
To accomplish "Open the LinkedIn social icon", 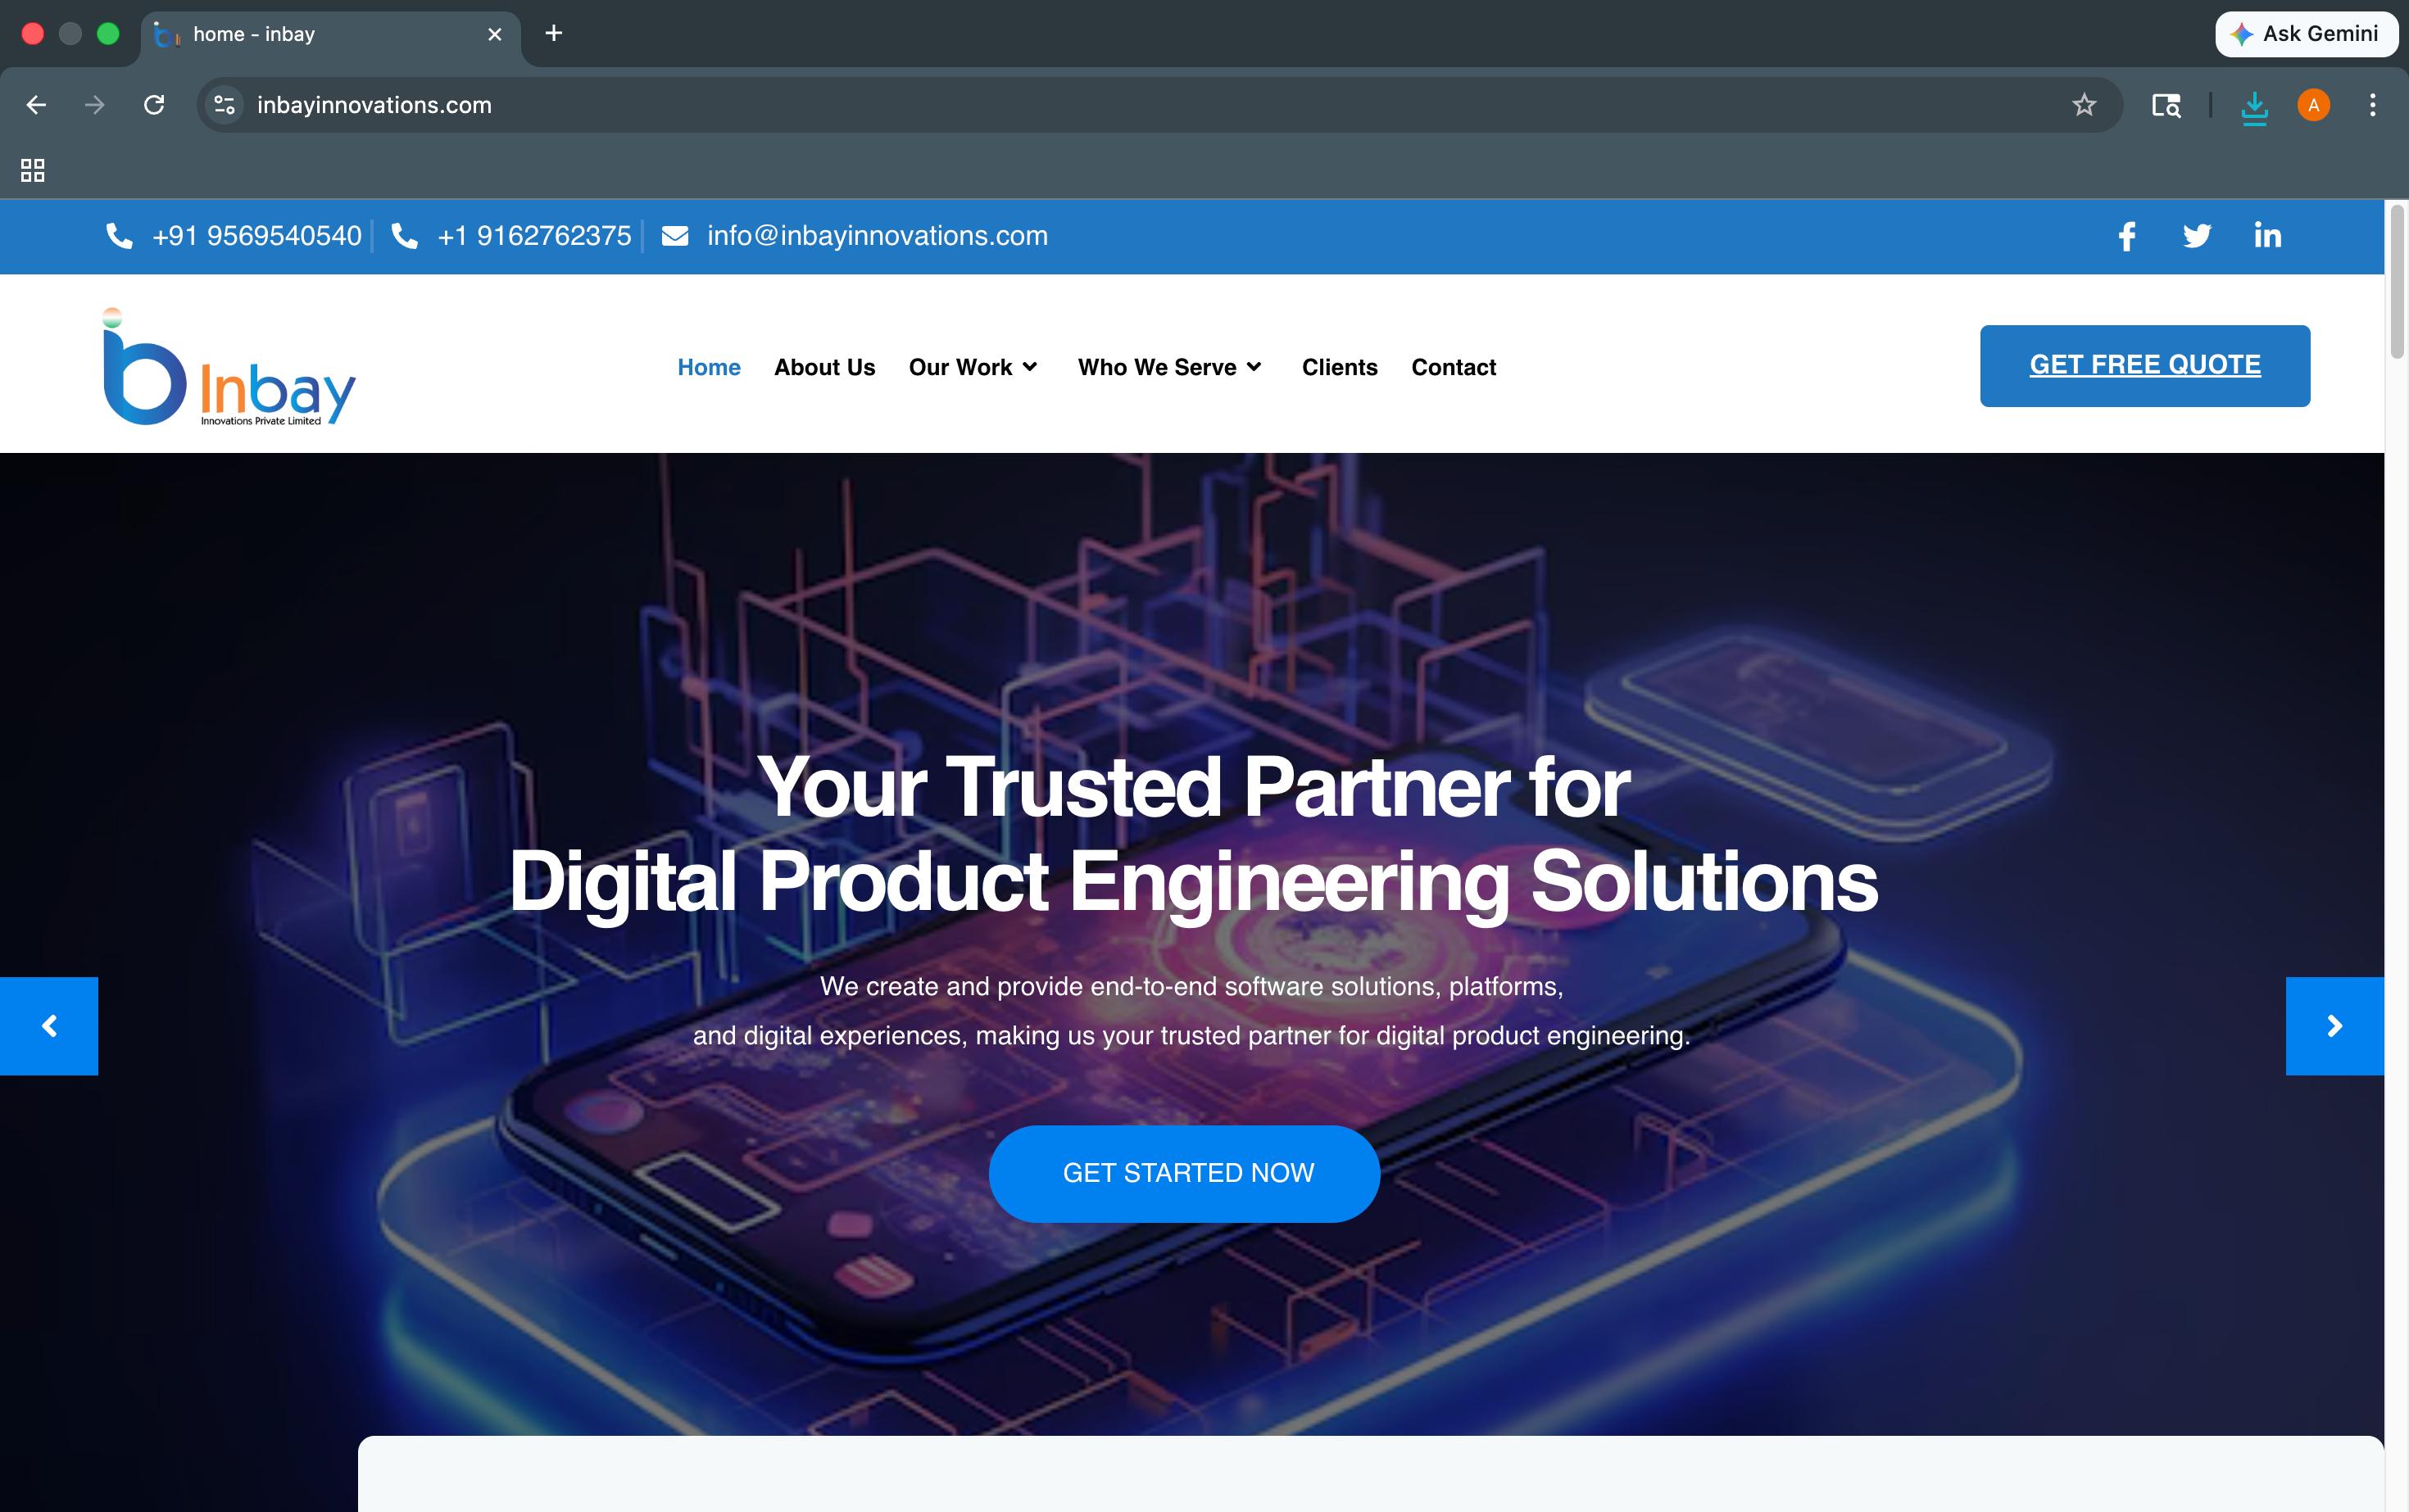I will click(x=2267, y=235).
